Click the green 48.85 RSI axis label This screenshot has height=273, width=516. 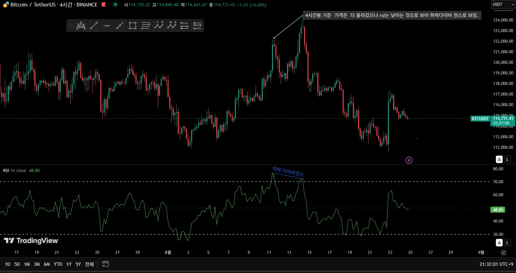tap(499, 210)
